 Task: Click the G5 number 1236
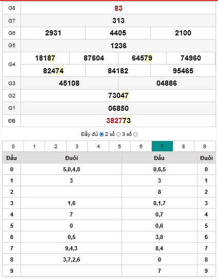coord(118,46)
